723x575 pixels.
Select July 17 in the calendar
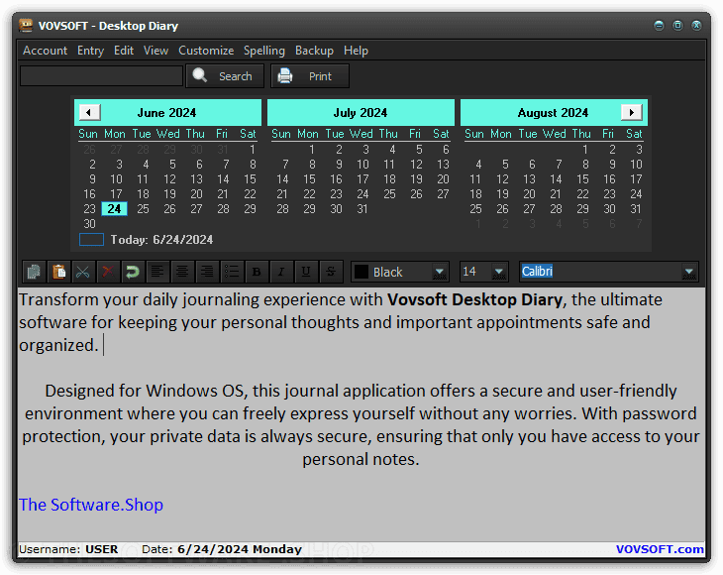click(x=362, y=179)
